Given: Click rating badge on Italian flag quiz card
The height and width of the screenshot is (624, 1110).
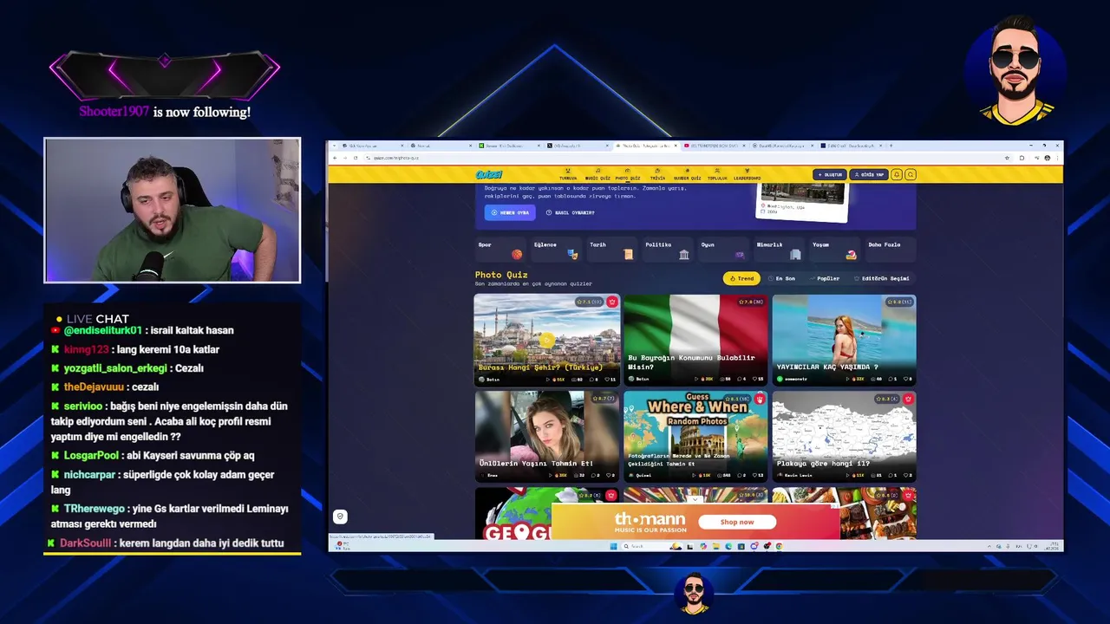Looking at the screenshot, I should click(751, 302).
